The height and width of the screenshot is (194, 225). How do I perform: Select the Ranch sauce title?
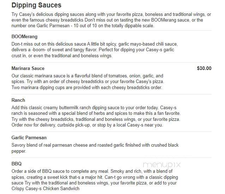point(18,100)
